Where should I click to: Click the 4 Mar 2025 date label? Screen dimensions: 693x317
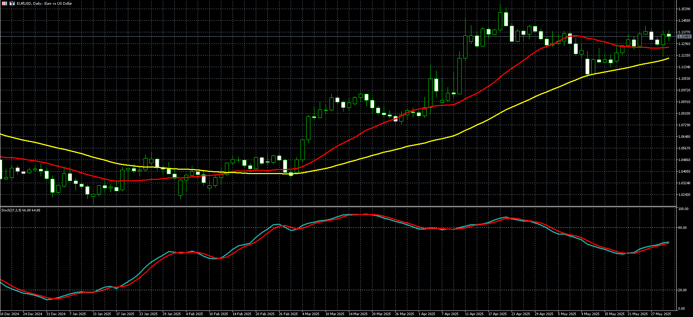pyautogui.click(x=311, y=314)
